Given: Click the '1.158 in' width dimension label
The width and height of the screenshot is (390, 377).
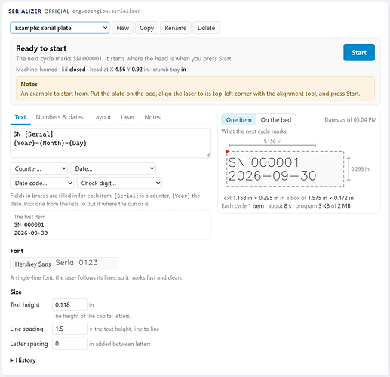Looking at the screenshot, I should [x=272, y=141].
